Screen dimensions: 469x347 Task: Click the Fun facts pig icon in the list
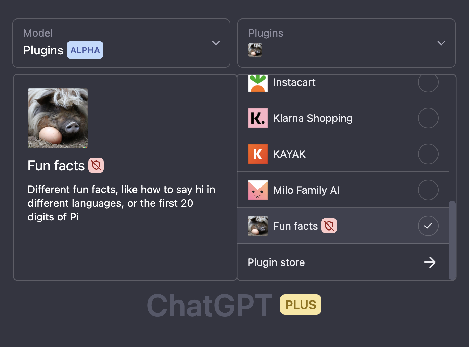point(257,226)
